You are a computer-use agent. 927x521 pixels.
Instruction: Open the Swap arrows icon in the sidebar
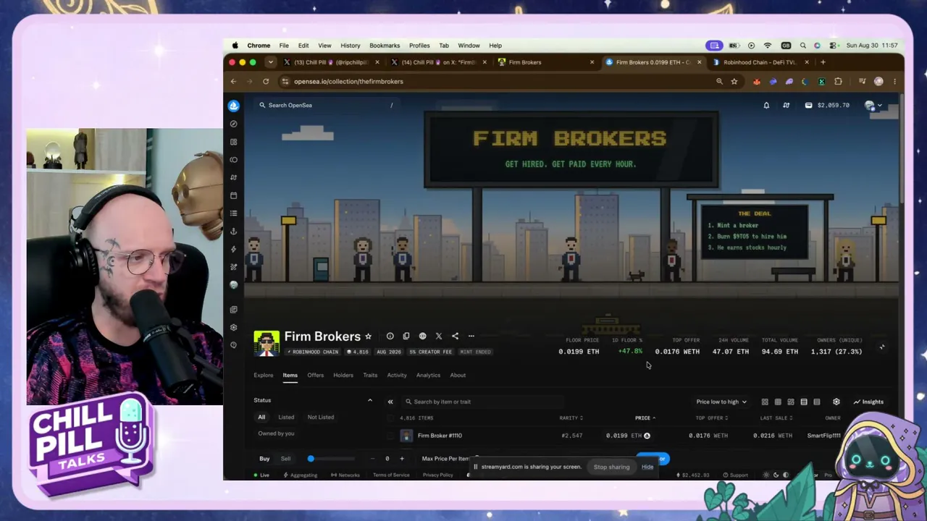pyautogui.click(x=233, y=177)
